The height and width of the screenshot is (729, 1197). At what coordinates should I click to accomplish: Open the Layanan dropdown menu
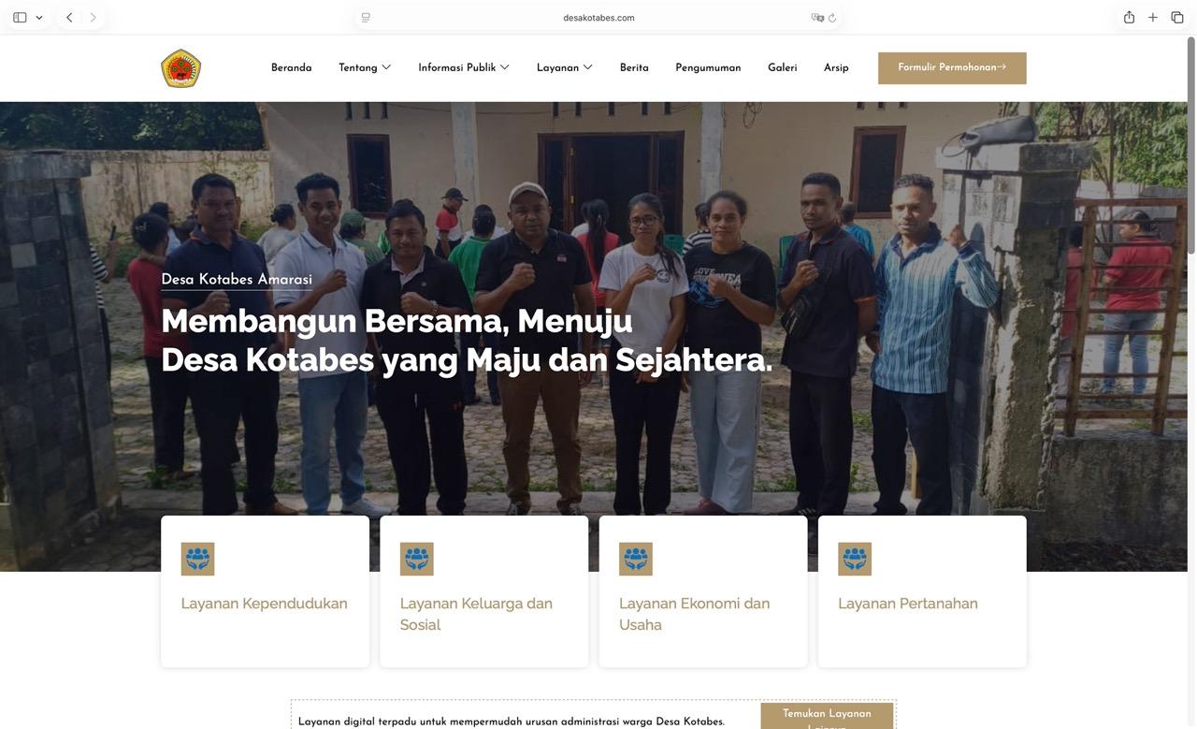coord(565,67)
